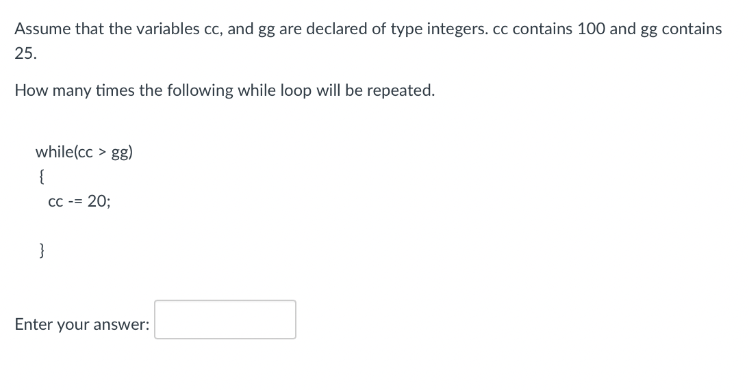Click the 'cc -= 20;' statement
The width and height of the screenshot is (749, 390).
(79, 201)
